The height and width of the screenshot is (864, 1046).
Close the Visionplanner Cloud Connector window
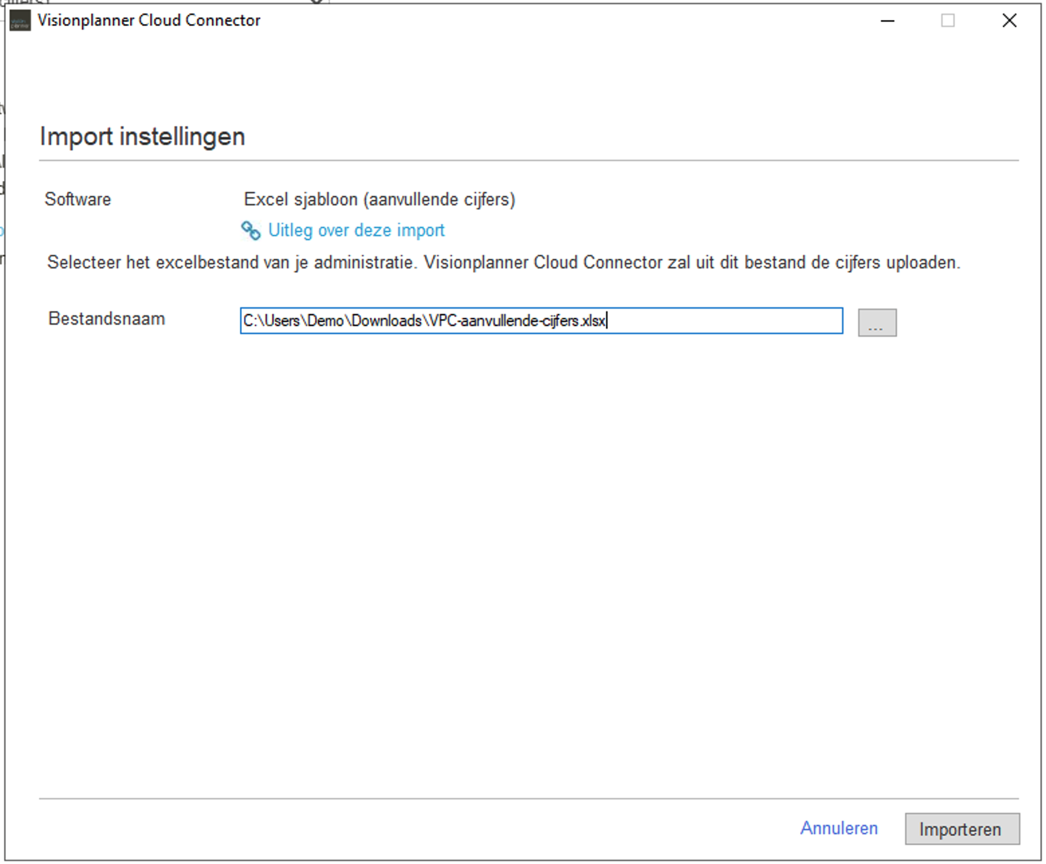1009,21
